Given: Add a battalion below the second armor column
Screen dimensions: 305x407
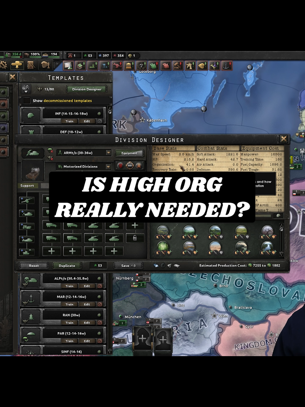Looking at the screenshot, I should point(114,251).
